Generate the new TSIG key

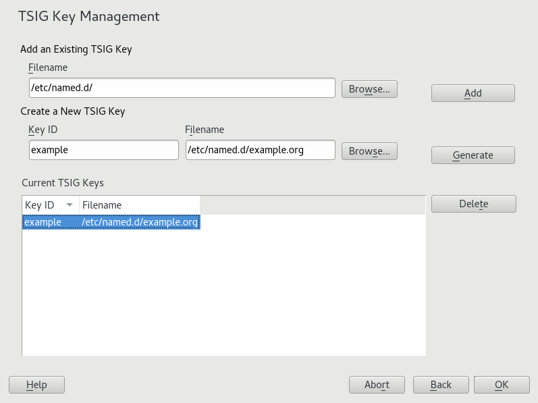click(473, 155)
